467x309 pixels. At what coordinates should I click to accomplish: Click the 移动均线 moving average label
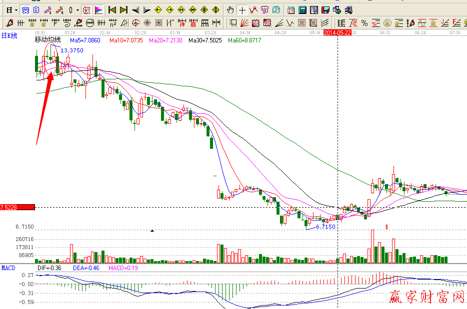(48, 40)
